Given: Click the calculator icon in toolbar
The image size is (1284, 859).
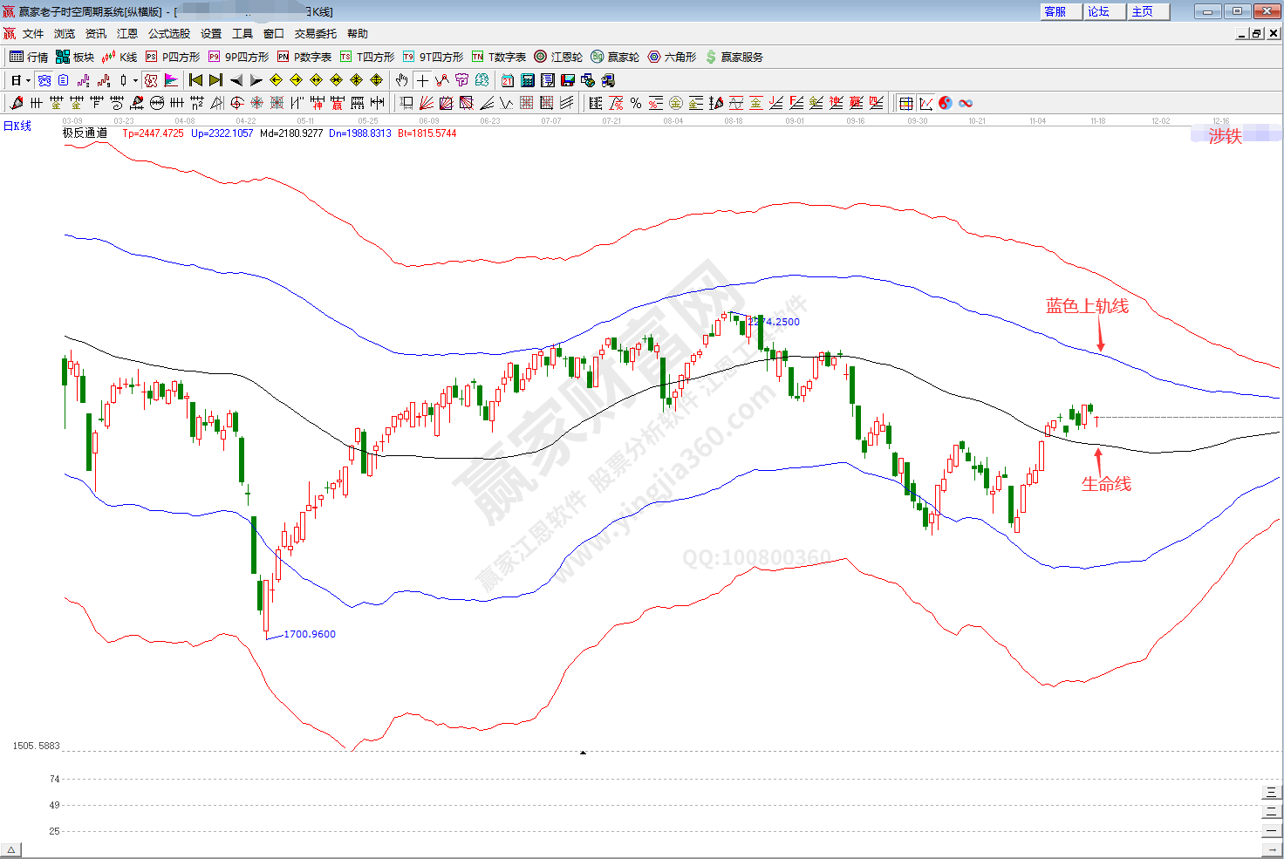Looking at the screenshot, I should point(528,80).
